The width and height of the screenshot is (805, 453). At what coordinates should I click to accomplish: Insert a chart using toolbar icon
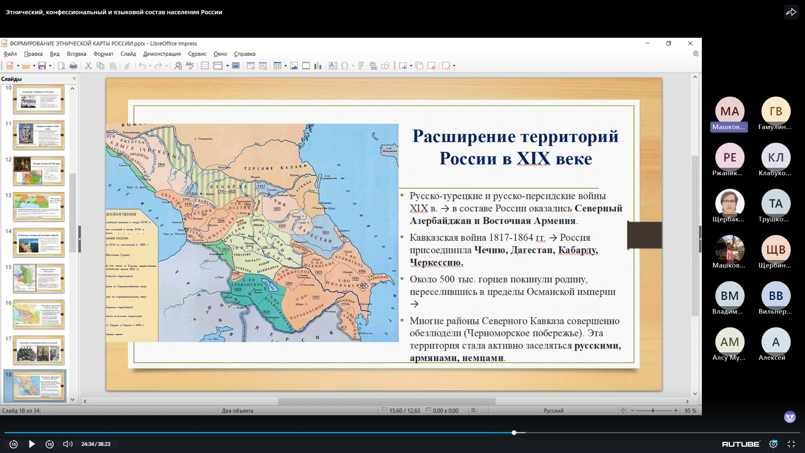(318, 66)
